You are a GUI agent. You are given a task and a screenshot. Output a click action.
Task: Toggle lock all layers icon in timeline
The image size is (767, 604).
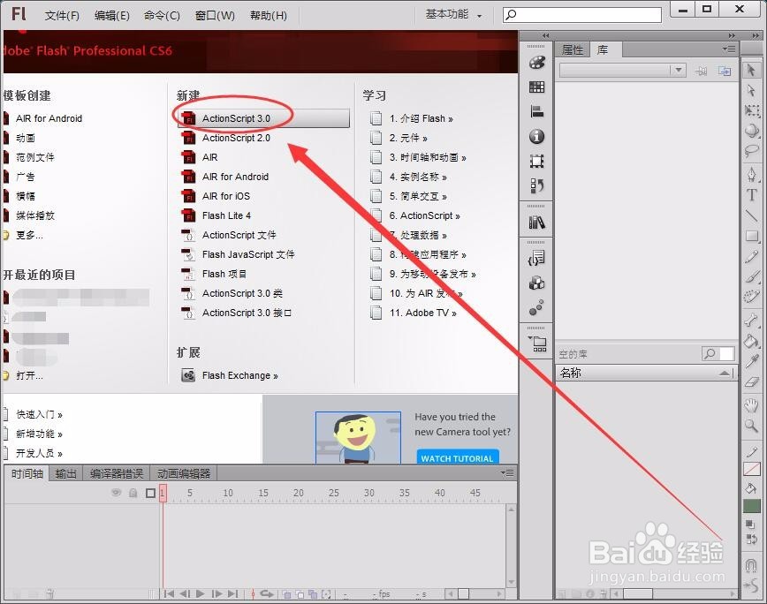(133, 493)
